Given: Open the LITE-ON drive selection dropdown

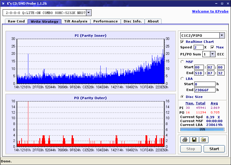Looking at the screenshot, I should pos(89,13).
